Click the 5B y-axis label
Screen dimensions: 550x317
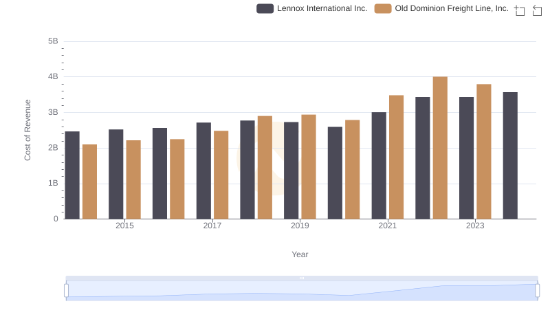pos(53,41)
